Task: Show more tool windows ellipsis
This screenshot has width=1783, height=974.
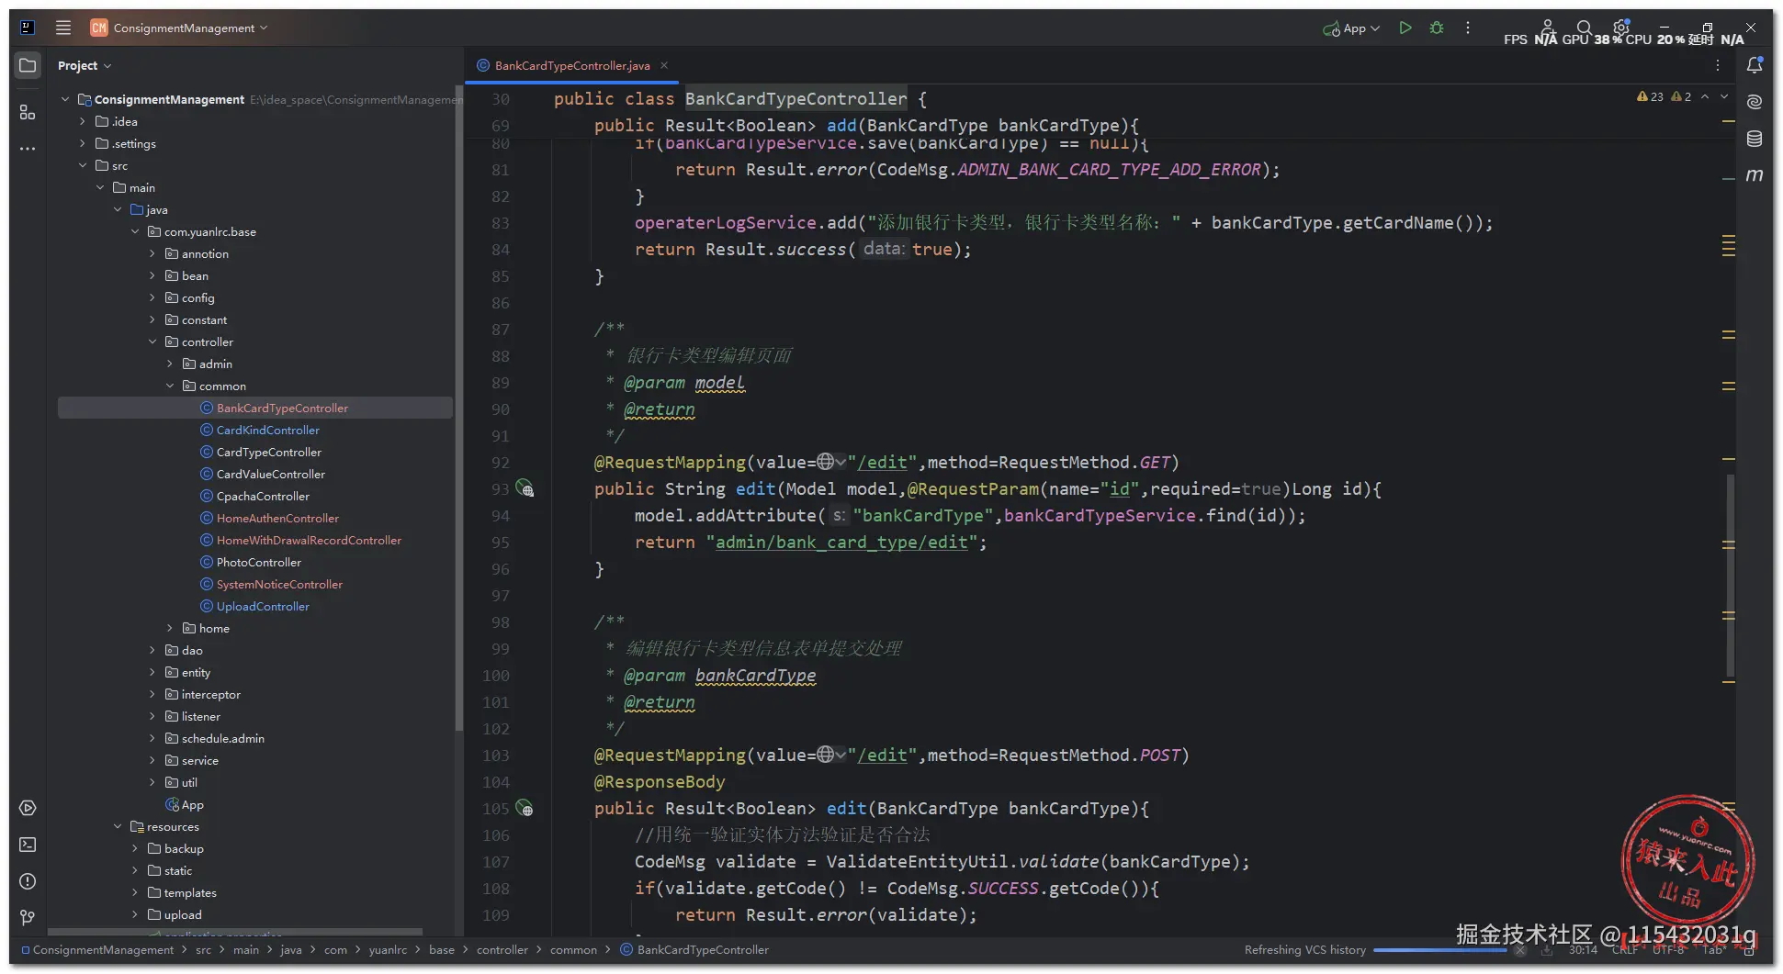Action: tap(28, 148)
